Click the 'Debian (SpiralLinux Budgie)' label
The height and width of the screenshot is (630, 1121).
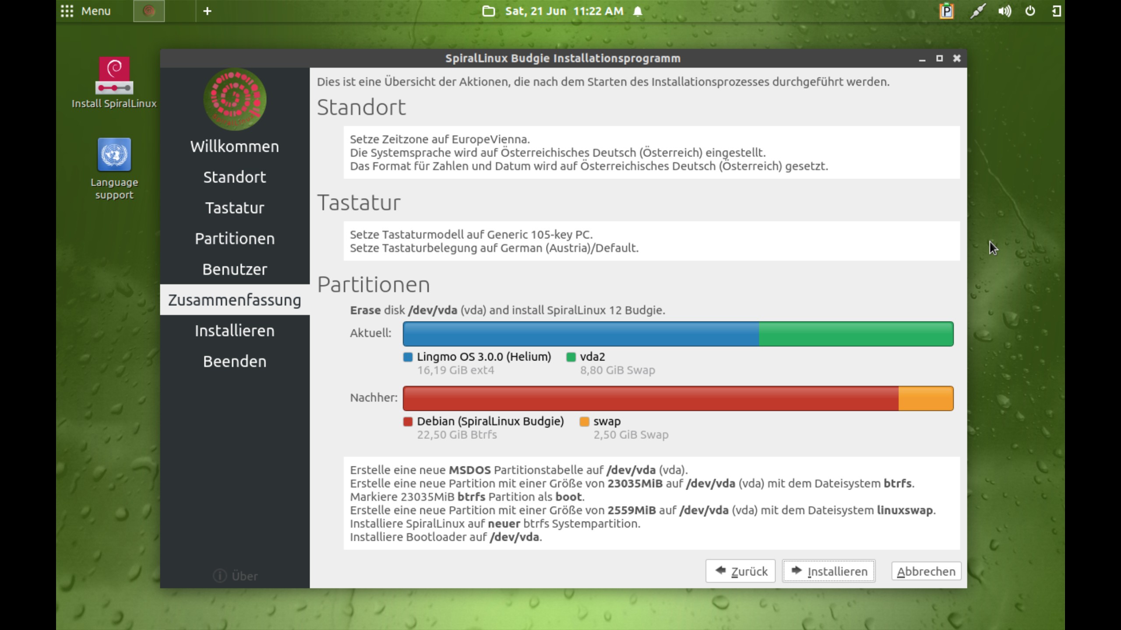point(490,421)
